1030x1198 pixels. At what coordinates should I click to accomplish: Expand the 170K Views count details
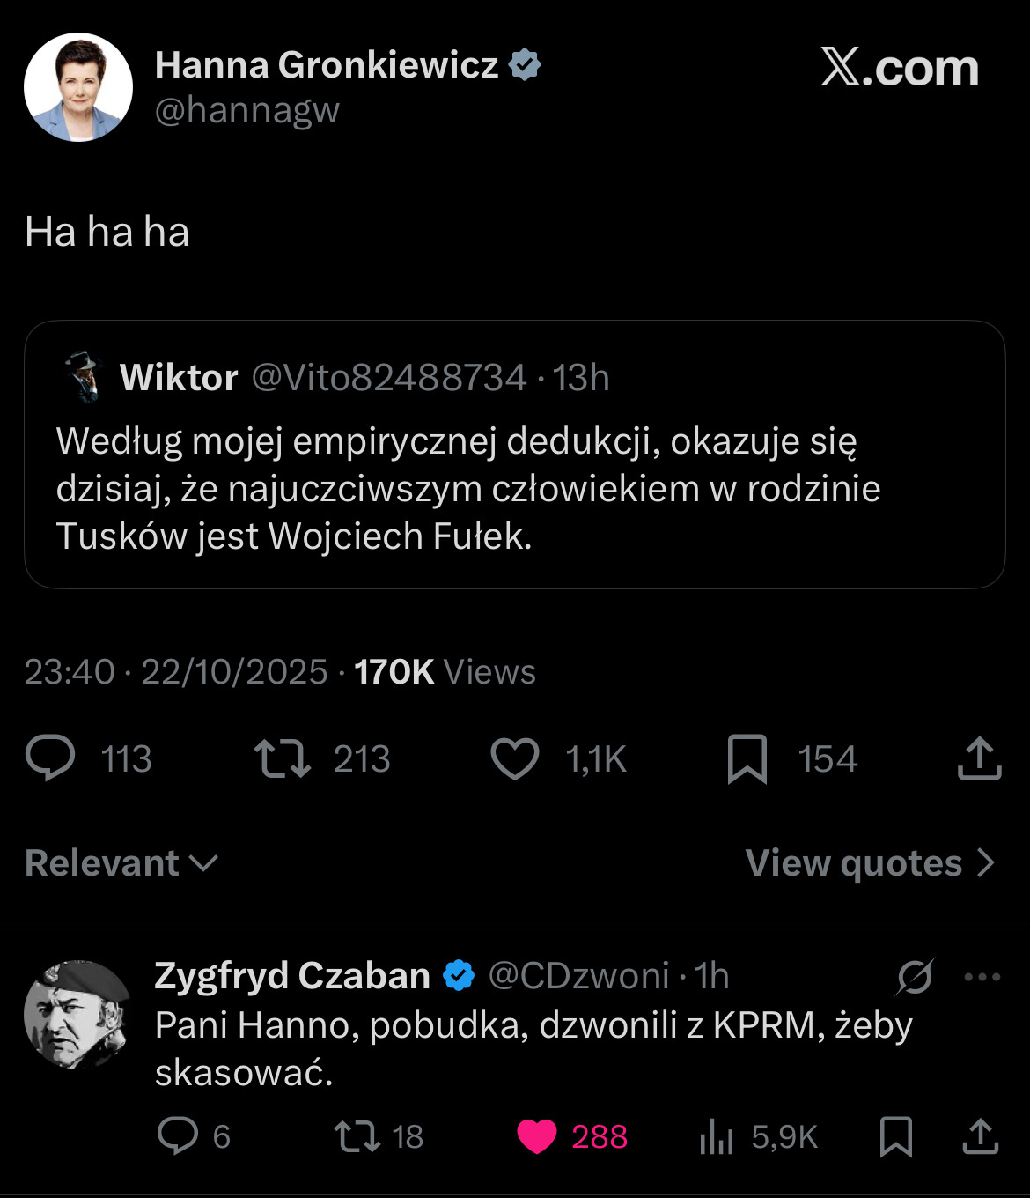[445, 672]
